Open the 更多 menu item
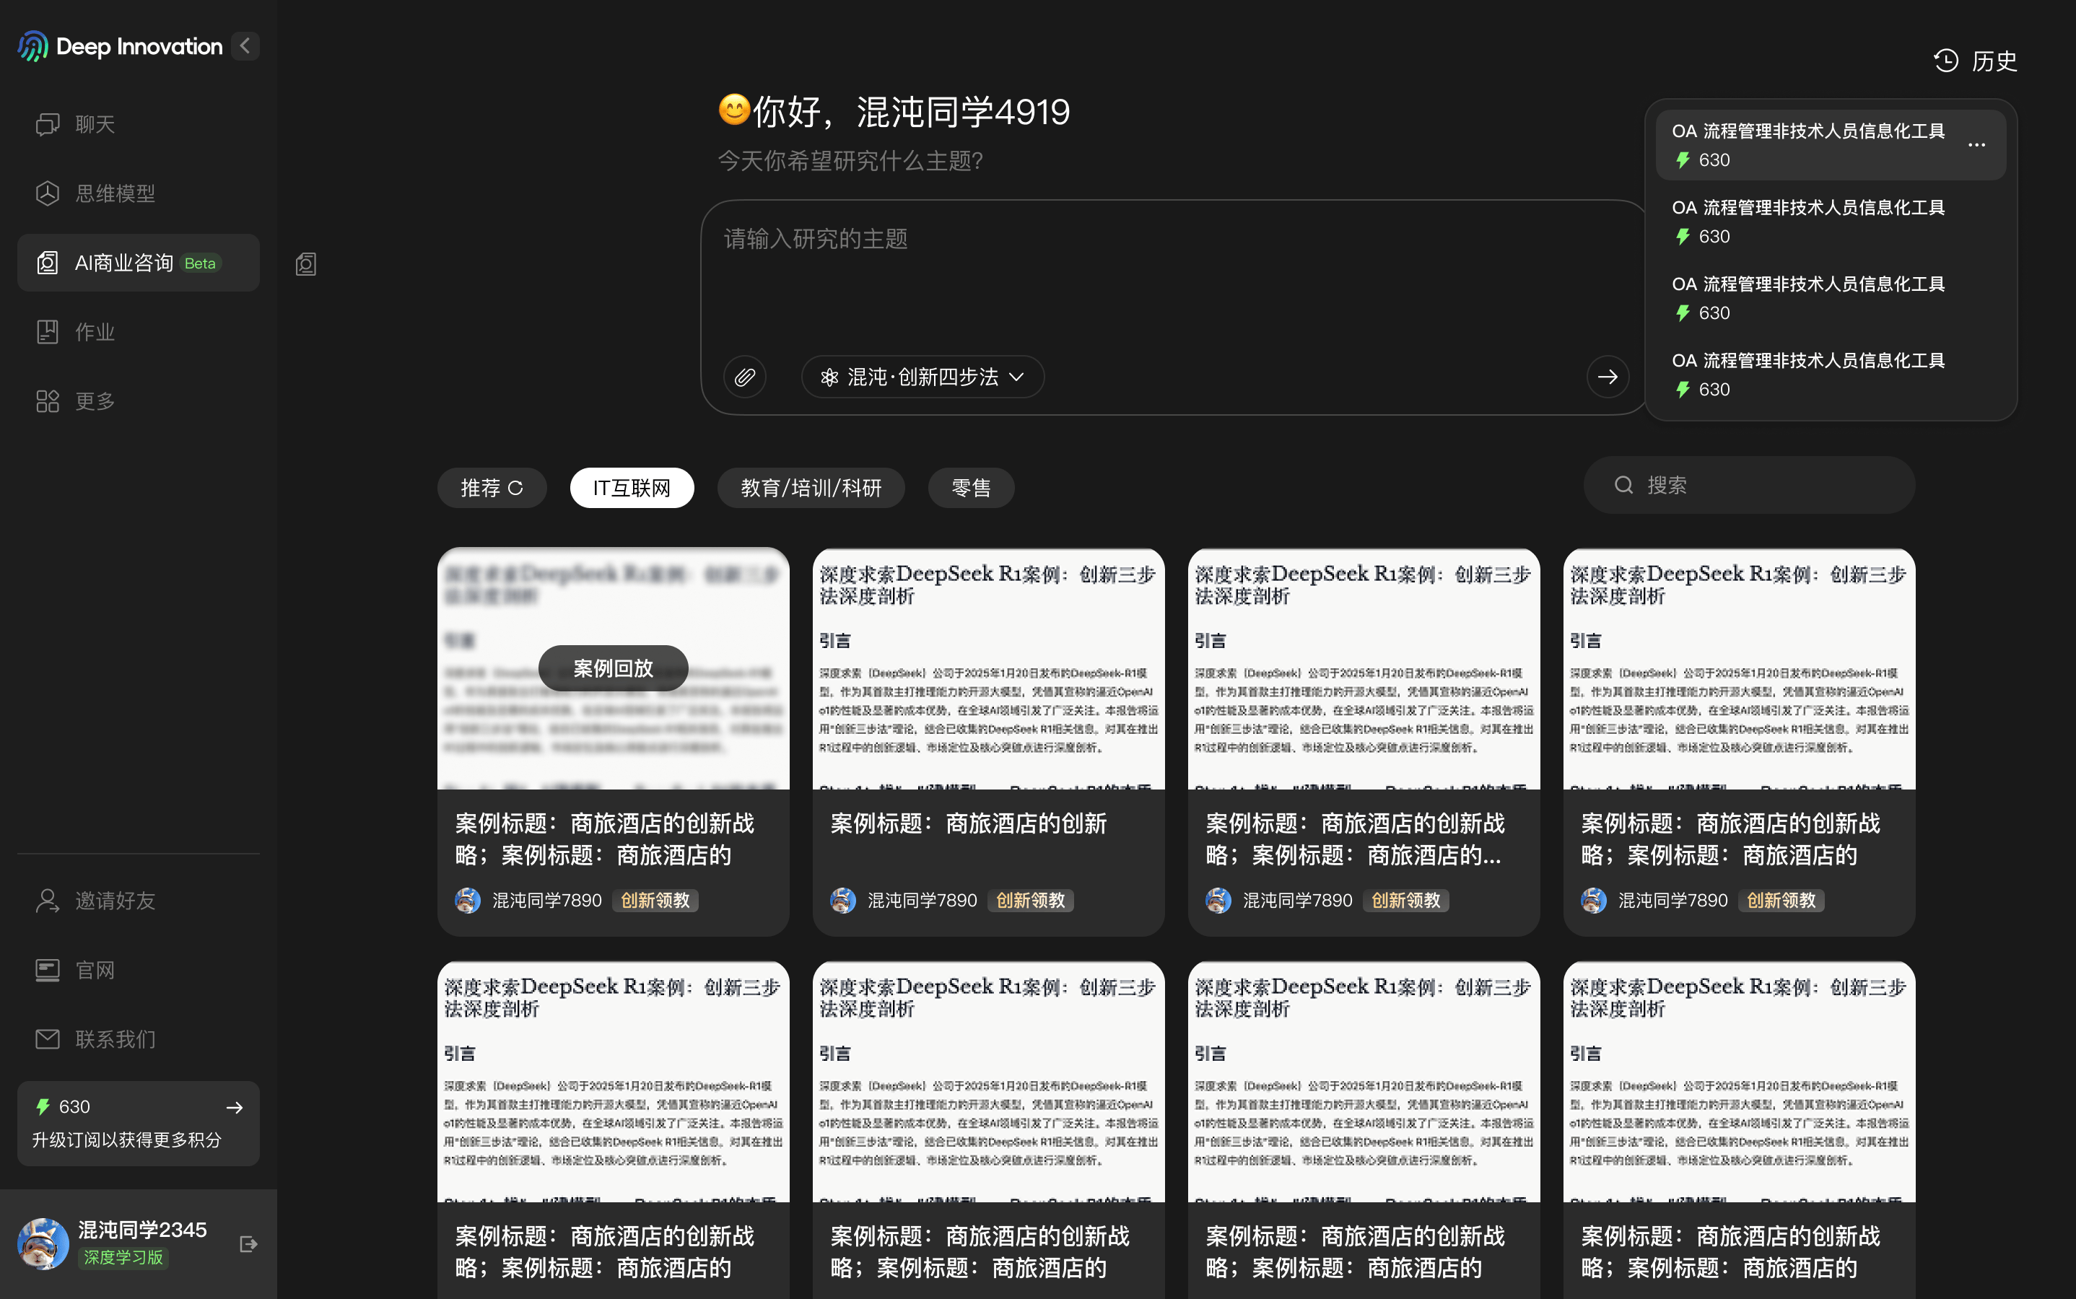 (139, 401)
